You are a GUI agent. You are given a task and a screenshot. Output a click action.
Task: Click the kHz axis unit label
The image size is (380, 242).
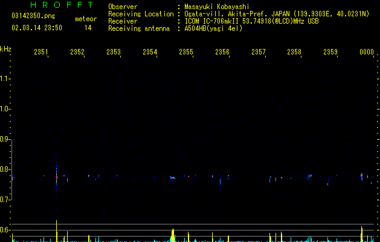[x=5, y=49]
